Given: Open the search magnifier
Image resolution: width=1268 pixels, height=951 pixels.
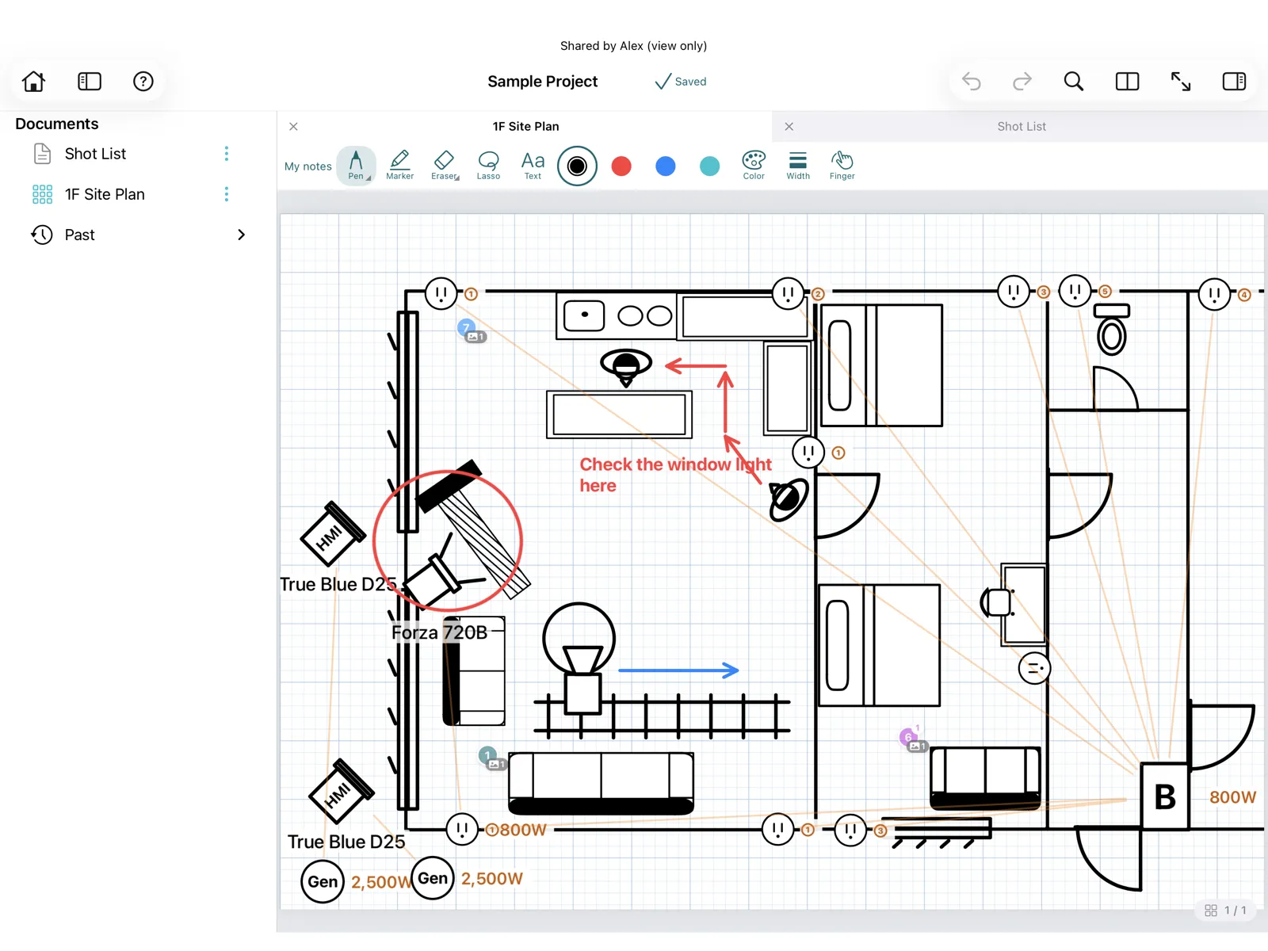Looking at the screenshot, I should (1074, 81).
